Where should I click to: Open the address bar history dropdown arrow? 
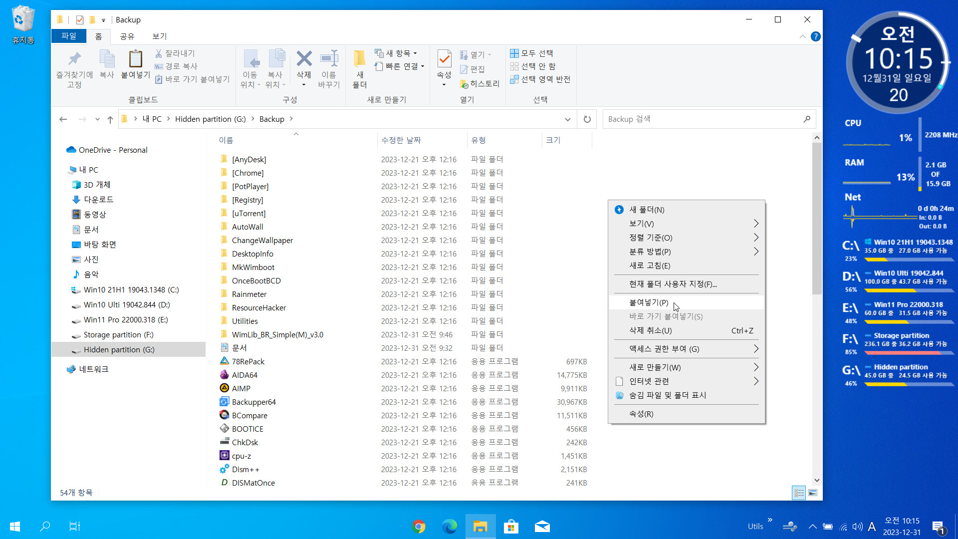point(567,119)
